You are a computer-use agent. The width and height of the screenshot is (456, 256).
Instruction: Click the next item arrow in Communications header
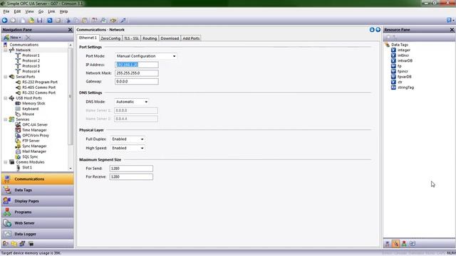(378, 30)
